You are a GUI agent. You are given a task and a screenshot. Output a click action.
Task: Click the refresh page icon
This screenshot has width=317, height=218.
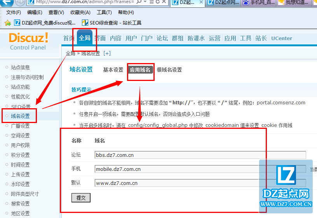click(x=158, y=2)
